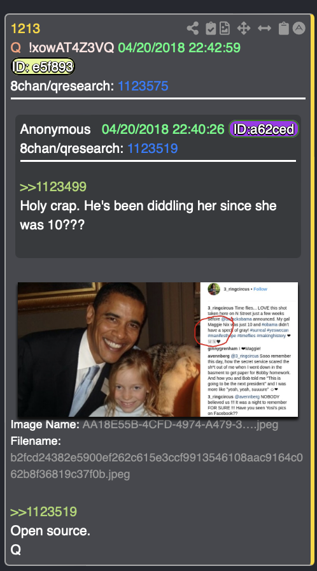This screenshot has height=571, width=317.
Task: Click the image file icon in header
Action: tap(225, 29)
